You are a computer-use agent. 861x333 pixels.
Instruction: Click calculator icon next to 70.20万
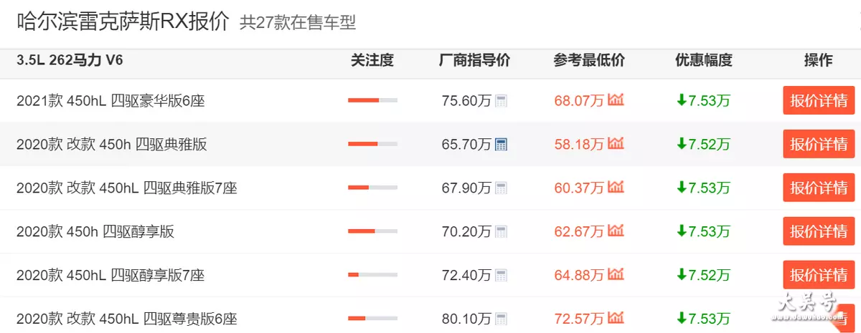pos(501,232)
